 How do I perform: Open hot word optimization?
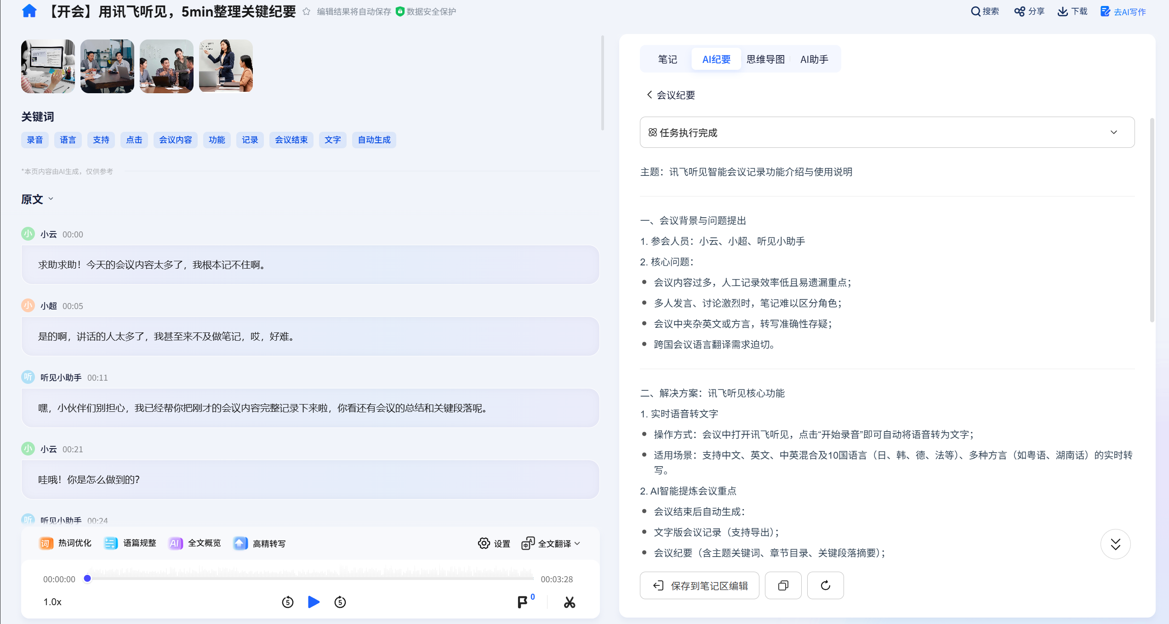pyautogui.click(x=65, y=543)
